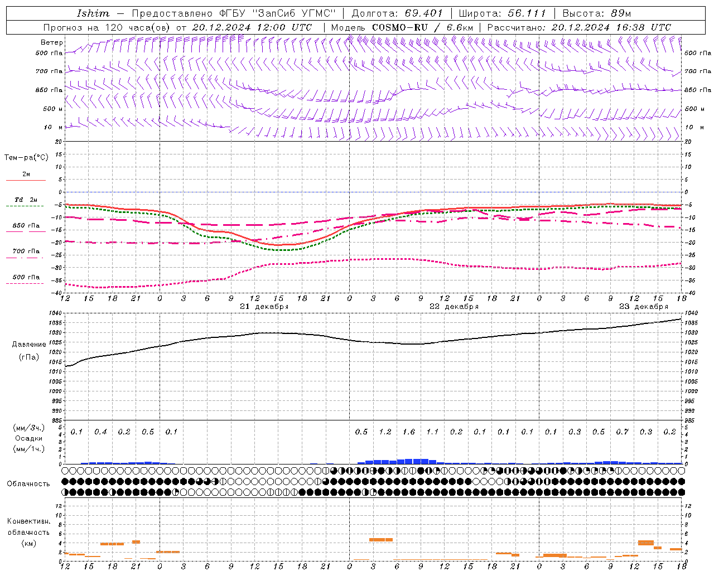Click the "Давление" pressure panel label
714x571 pixels.
(29, 345)
